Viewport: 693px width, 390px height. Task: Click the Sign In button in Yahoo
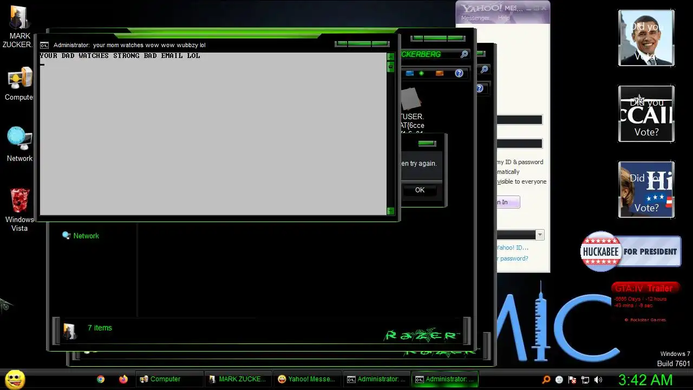pyautogui.click(x=508, y=202)
